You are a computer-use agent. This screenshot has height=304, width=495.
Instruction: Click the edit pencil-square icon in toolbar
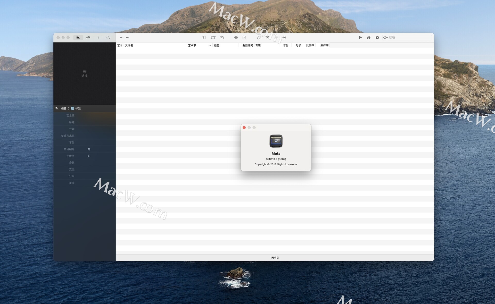tap(268, 38)
